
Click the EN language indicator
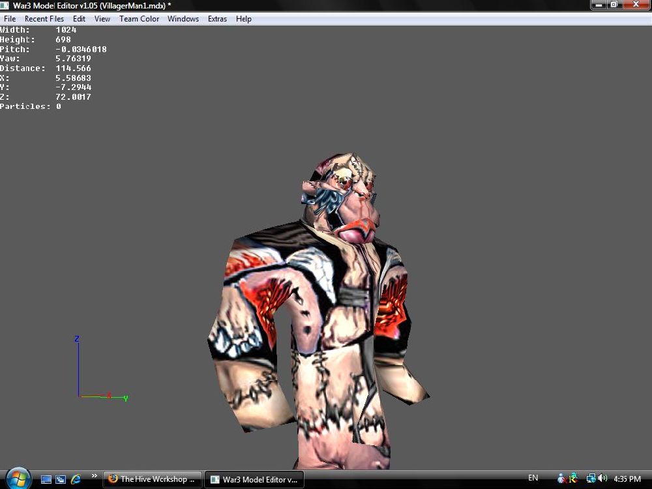tap(533, 478)
